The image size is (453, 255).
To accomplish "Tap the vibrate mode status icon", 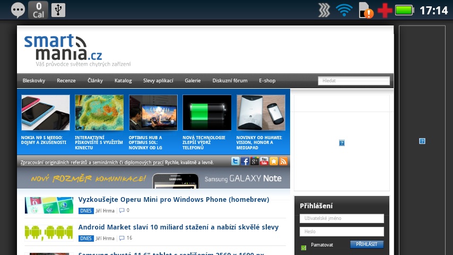I will coord(324,11).
